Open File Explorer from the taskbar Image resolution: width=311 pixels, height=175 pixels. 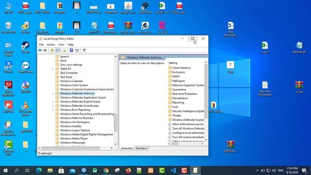coord(50,171)
